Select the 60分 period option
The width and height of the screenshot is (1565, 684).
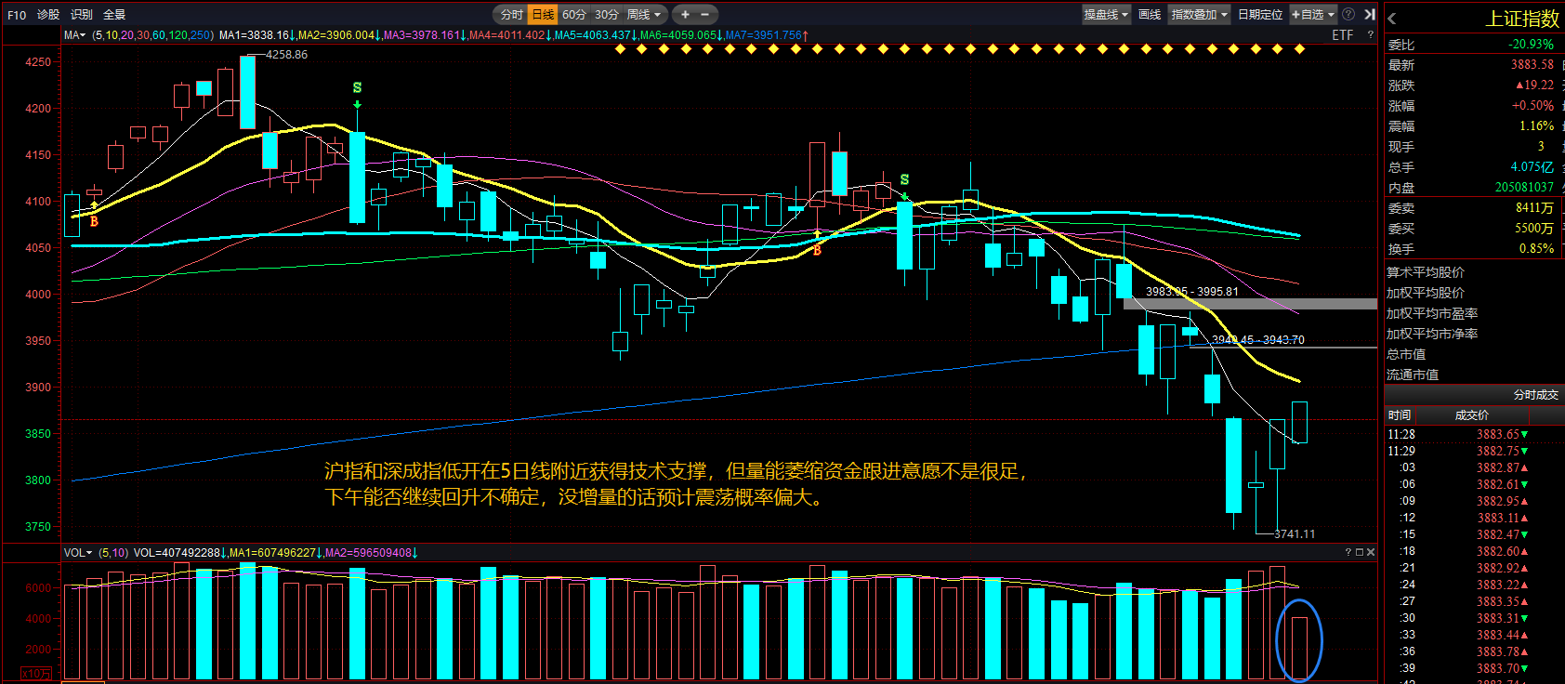574,14
